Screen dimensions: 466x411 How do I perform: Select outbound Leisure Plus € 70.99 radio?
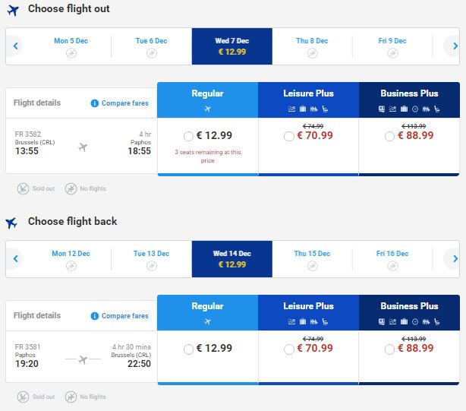[289, 136]
